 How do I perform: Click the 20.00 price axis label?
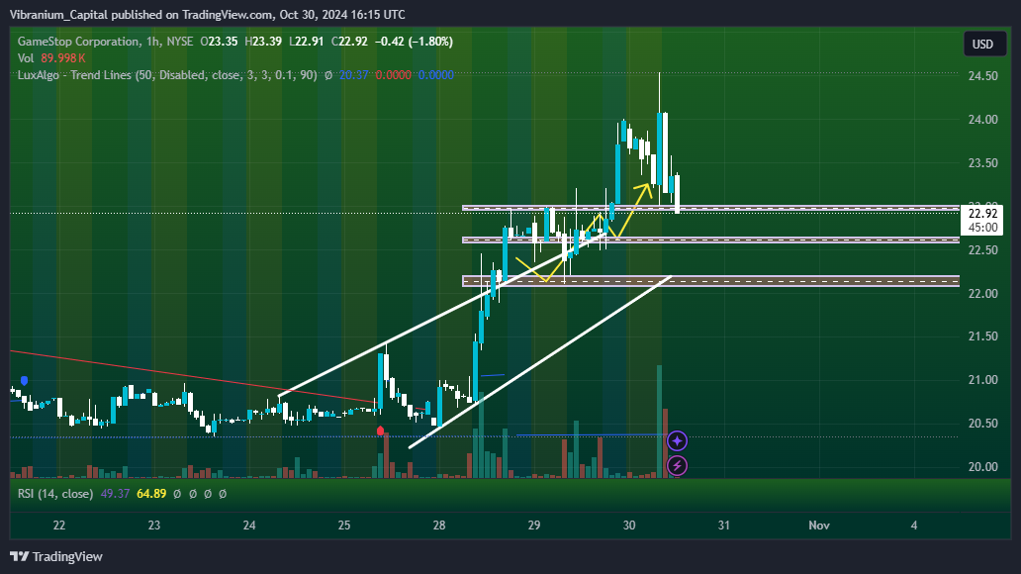tap(982, 466)
